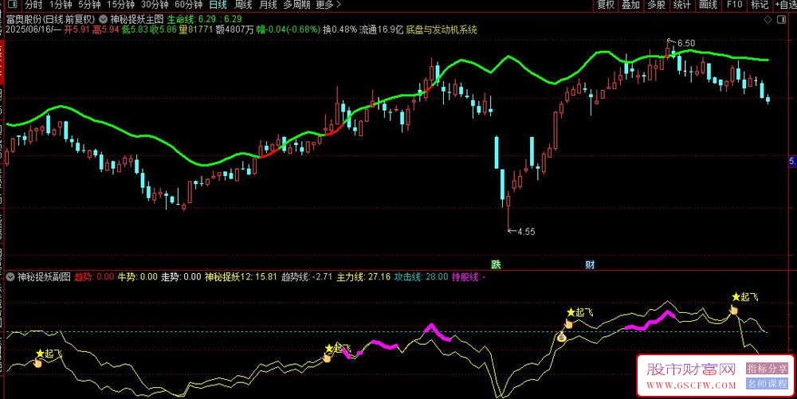
Task: Click the blue 财 marker under the chart
Action: [x=590, y=264]
